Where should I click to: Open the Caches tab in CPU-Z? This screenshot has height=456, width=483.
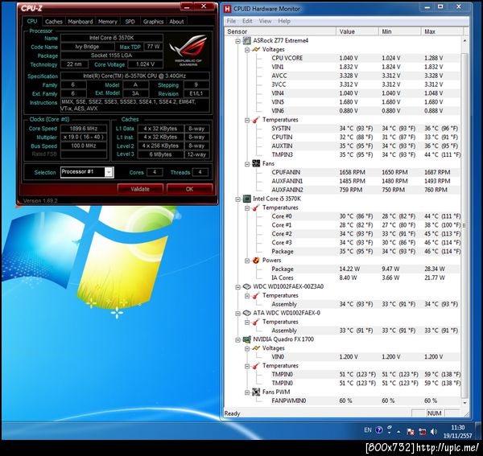pos(54,22)
